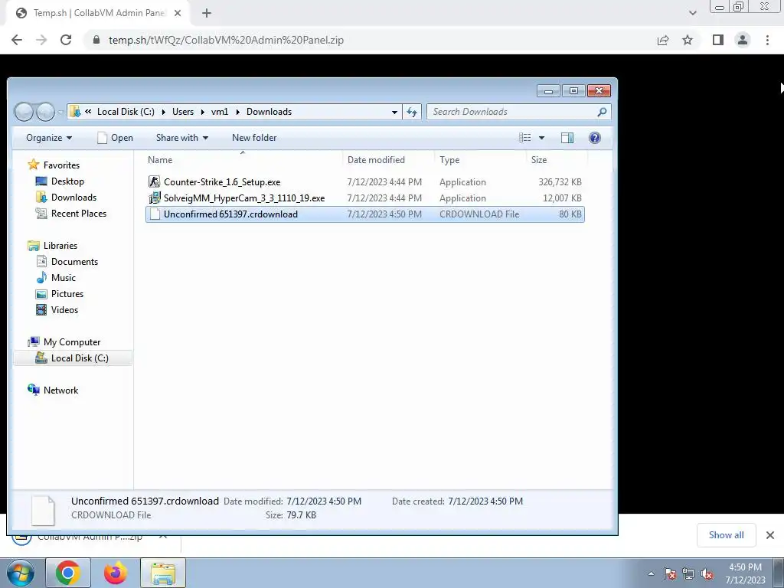The height and width of the screenshot is (588, 784).
Task: Click Local Disk (C:) breadcrumb
Action: pos(126,112)
